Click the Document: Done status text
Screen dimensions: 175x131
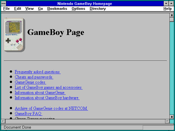(x=17, y=127)
